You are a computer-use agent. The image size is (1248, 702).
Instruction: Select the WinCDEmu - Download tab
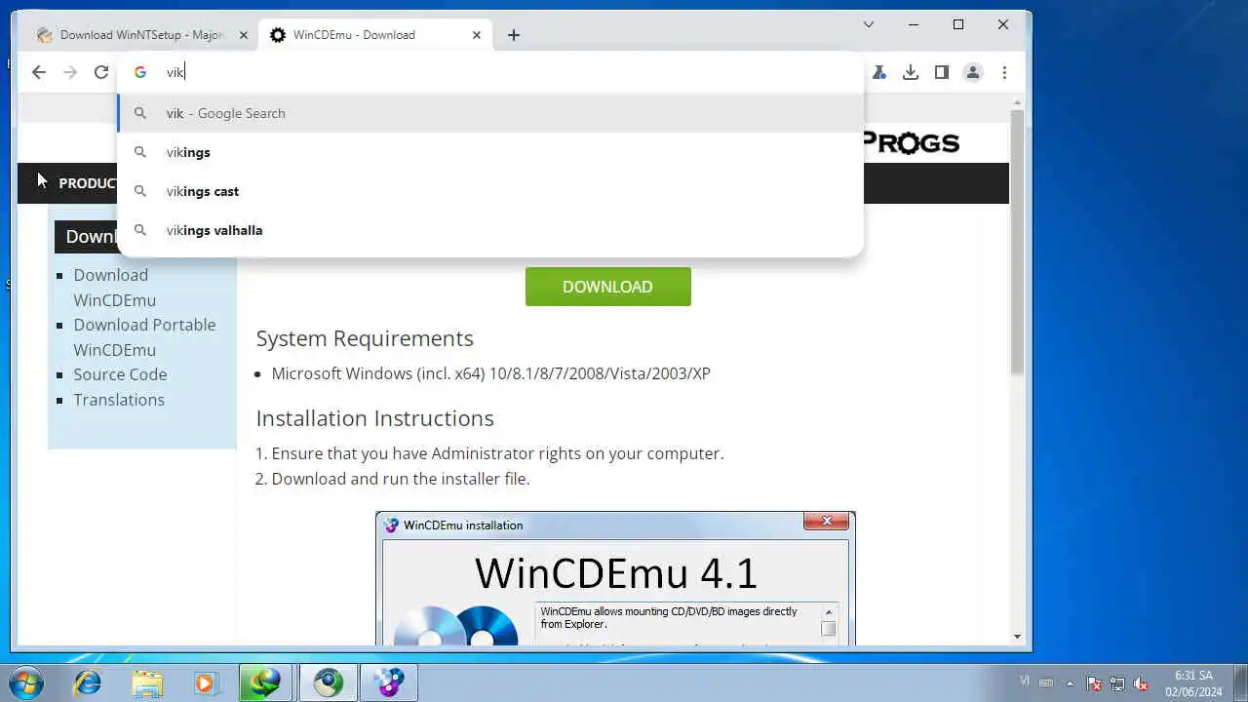[x=374, y=35]
